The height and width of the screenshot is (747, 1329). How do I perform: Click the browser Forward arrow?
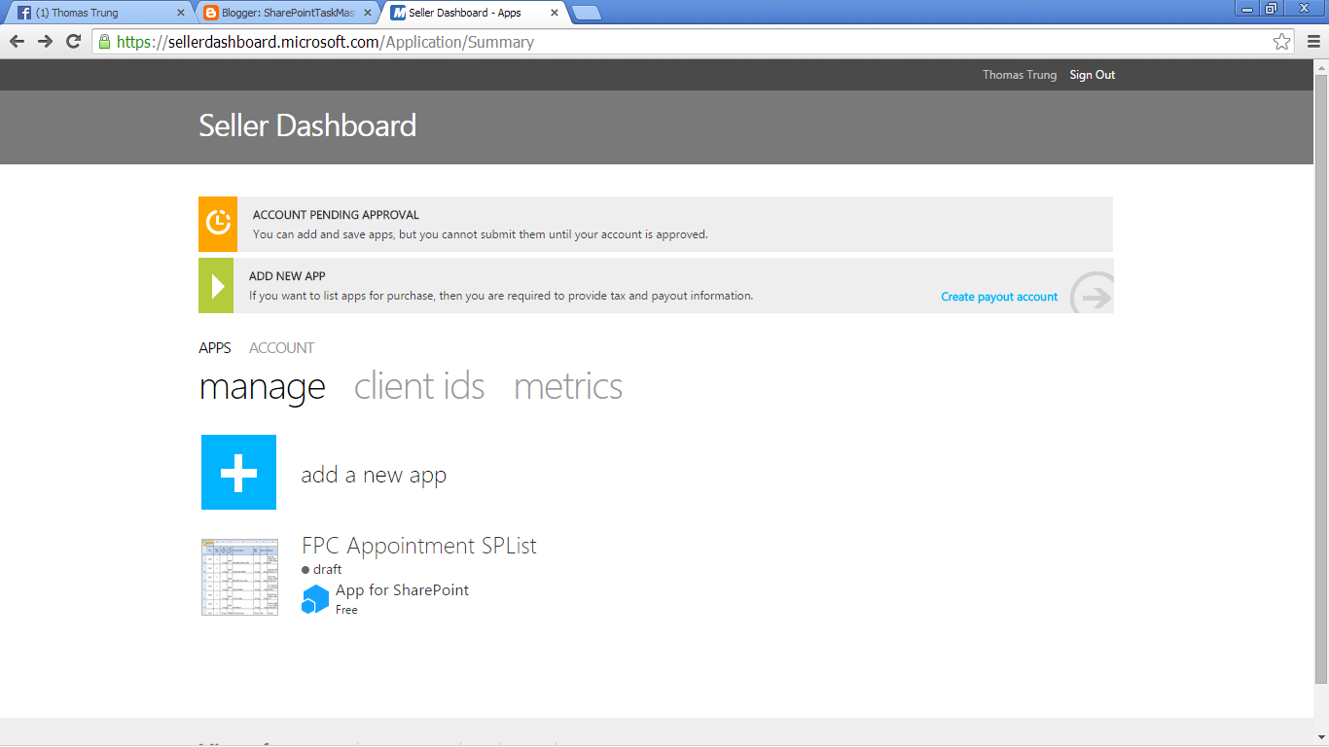point(45,41)
